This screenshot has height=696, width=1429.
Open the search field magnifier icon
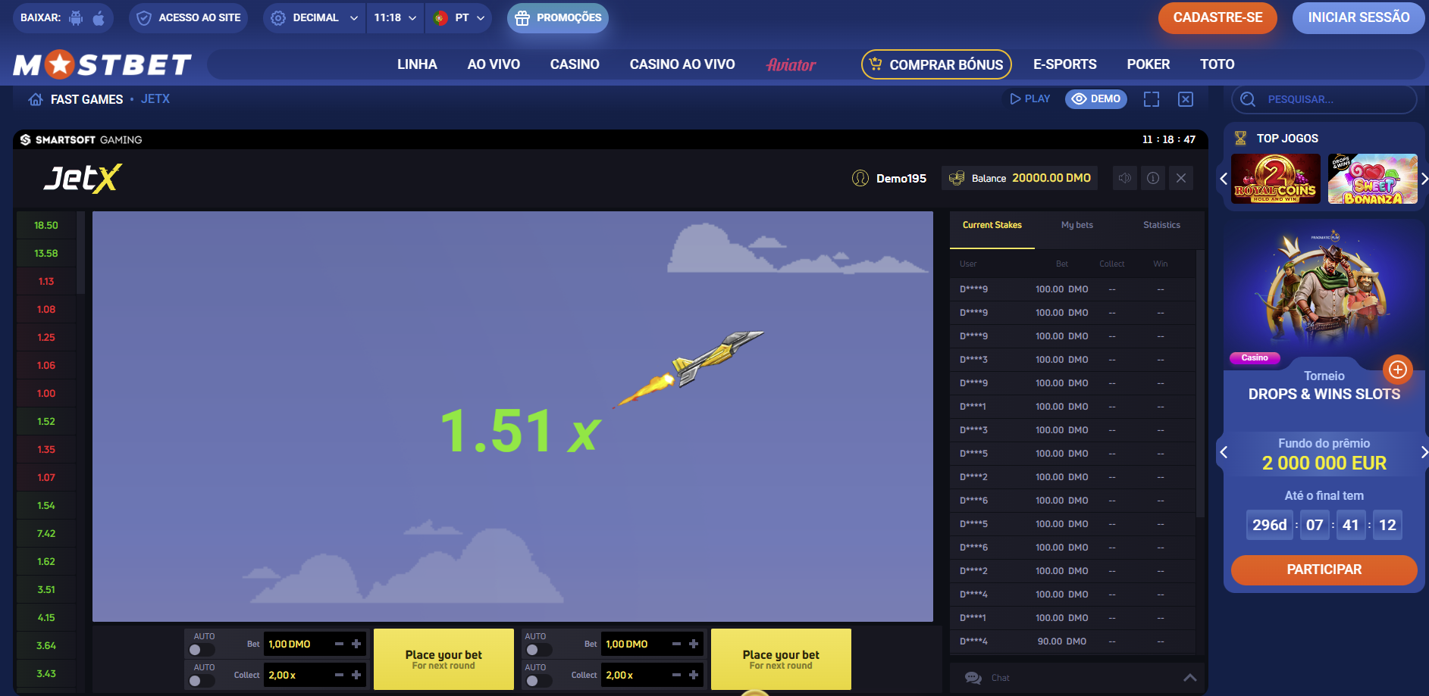pos(1248,99)
